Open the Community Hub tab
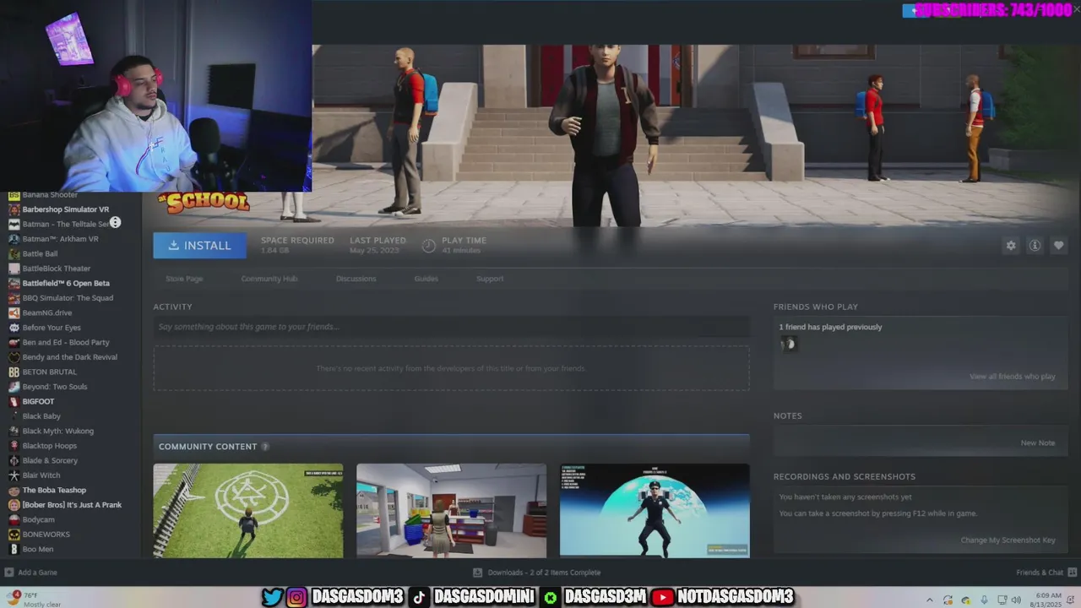Viewport: 1081px width, 608px height. click(x=269, y=279)
